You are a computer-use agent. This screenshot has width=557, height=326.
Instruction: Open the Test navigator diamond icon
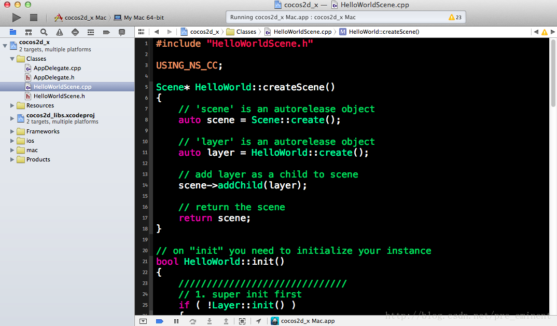(75, 32)
